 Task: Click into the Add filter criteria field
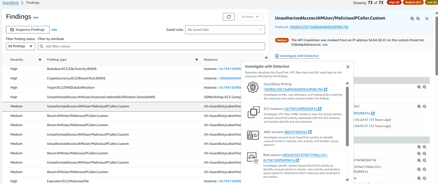[151, 46]
